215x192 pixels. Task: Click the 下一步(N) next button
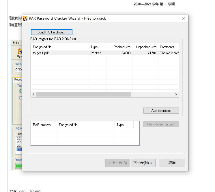(x=143, y=163)
